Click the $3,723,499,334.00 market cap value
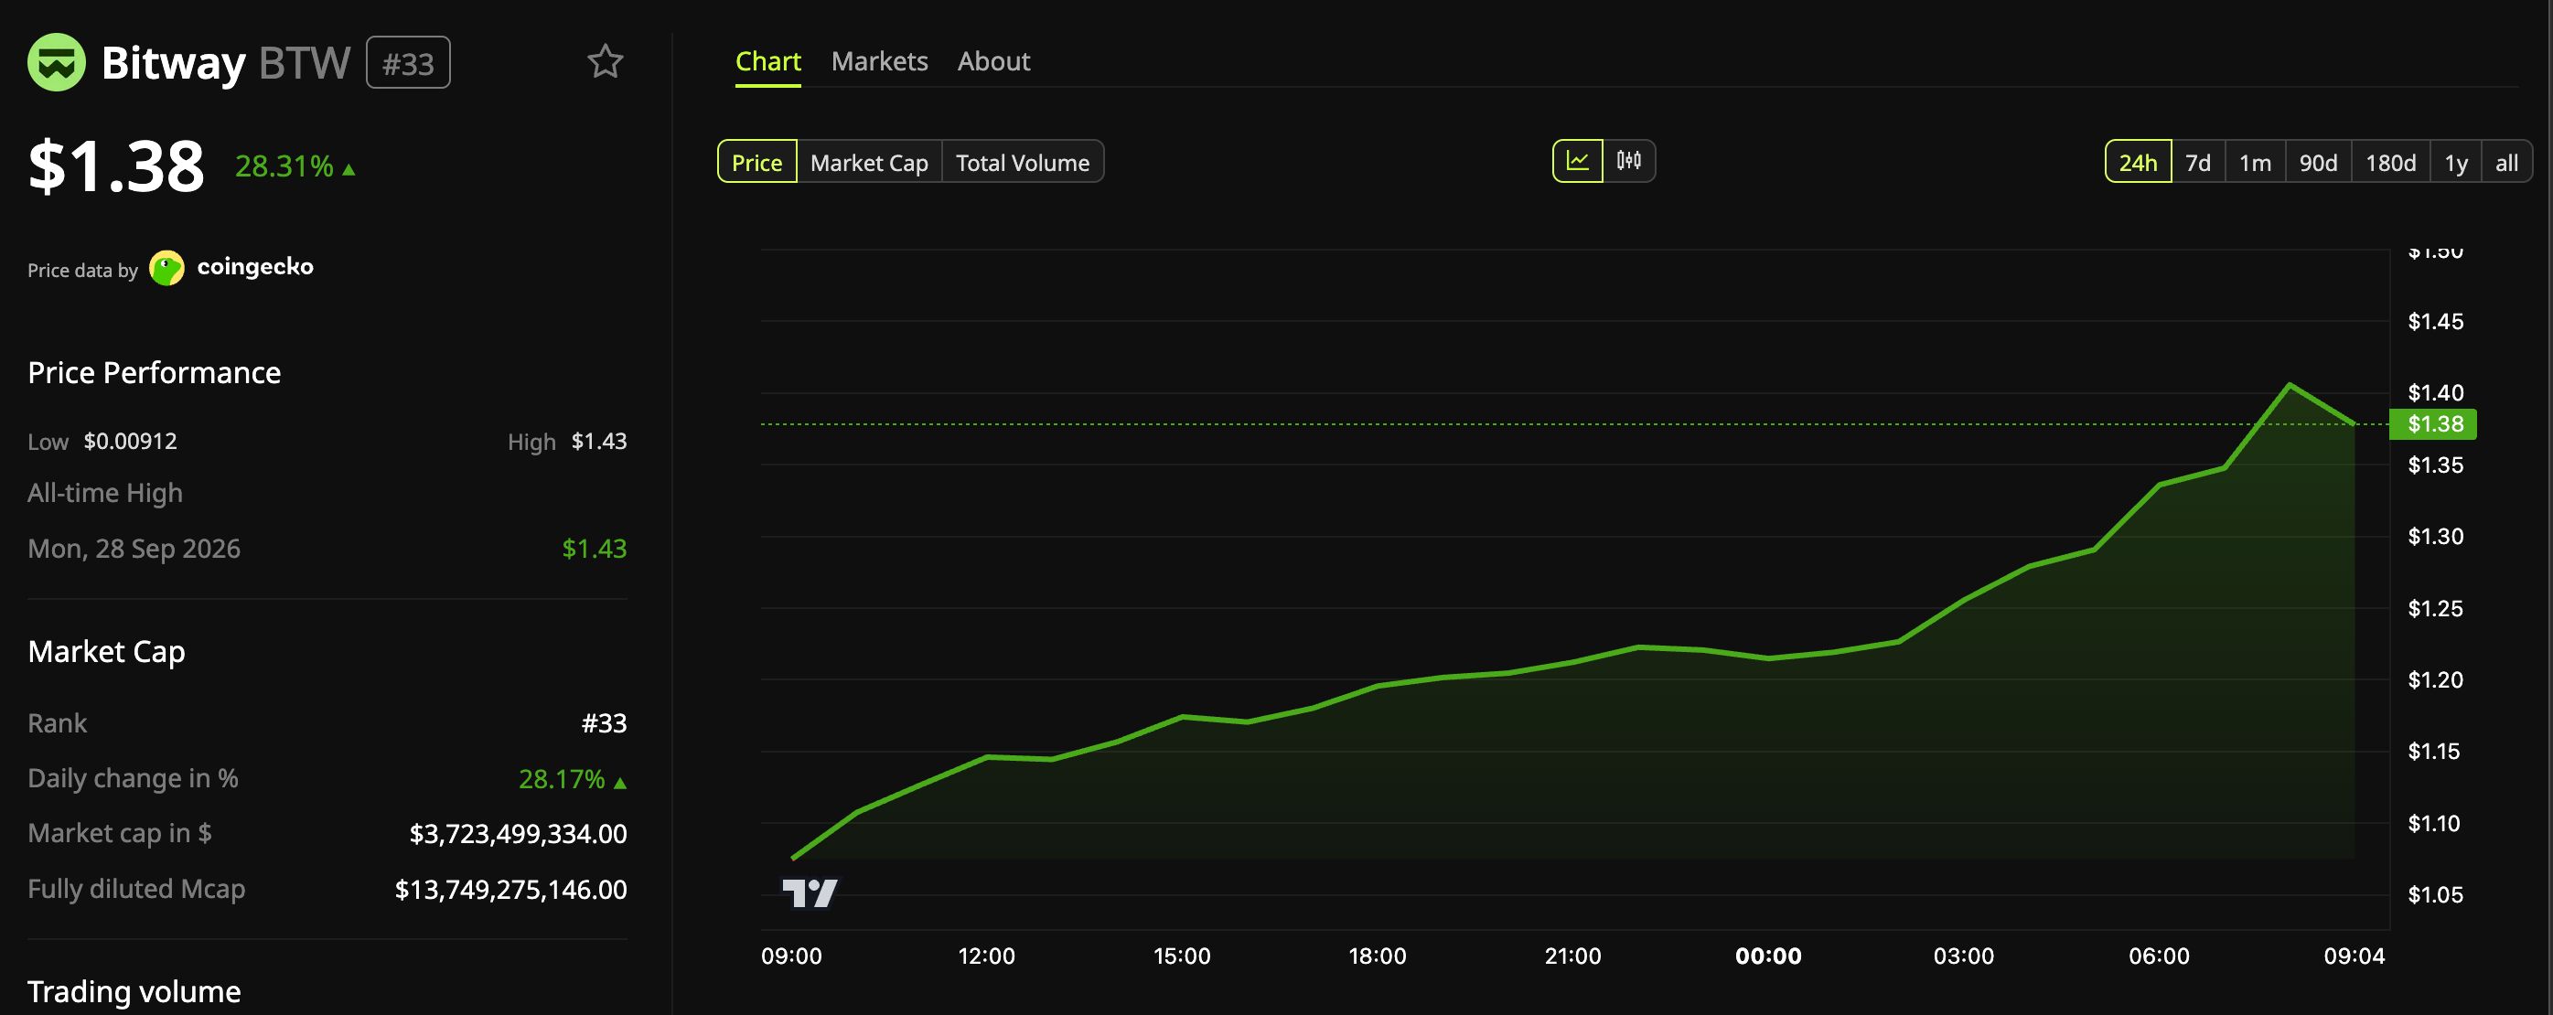 coord(518,834)
